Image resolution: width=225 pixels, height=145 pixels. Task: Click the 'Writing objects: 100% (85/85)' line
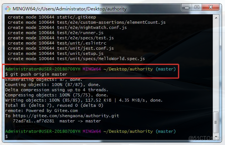tap(84, 100)
